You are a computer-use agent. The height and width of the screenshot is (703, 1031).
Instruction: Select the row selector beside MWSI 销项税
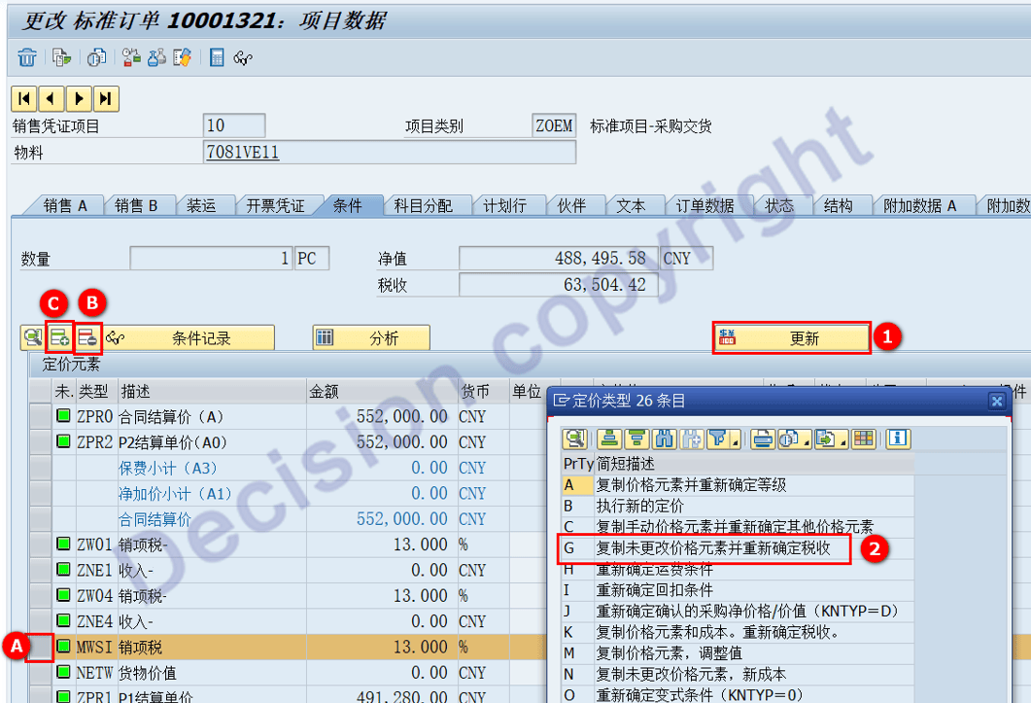click(40, 647)
